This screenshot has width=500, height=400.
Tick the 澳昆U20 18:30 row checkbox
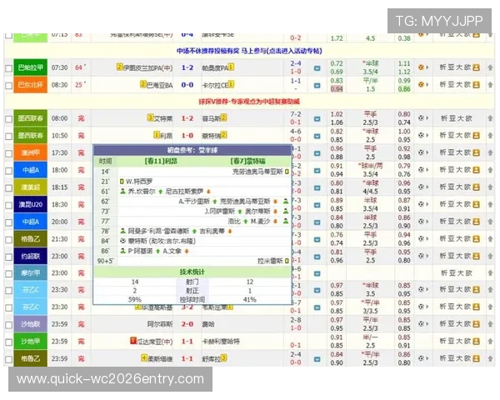[8, 205]
